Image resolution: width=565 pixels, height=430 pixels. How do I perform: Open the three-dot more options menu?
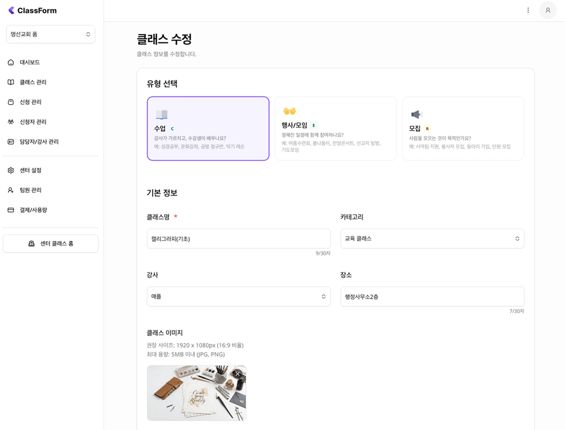click(528, 10)
